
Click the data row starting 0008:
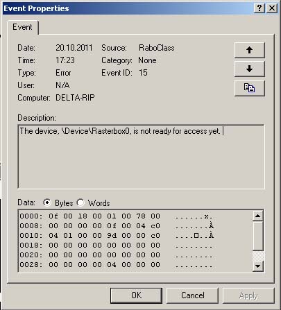tap(117, 226)
